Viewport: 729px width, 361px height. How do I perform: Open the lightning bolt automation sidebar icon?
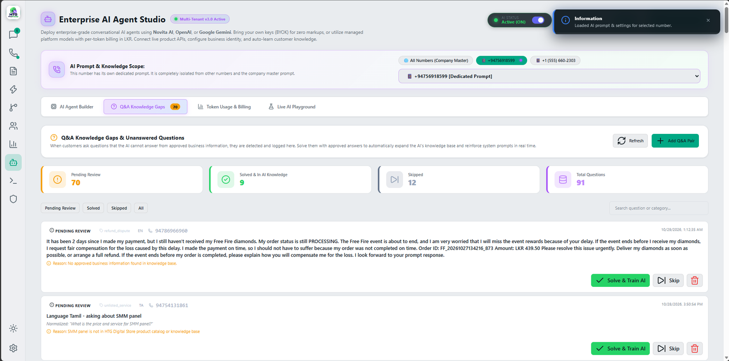click(x=13, y=89)
